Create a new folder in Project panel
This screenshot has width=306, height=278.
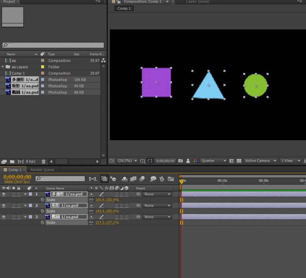12,162
